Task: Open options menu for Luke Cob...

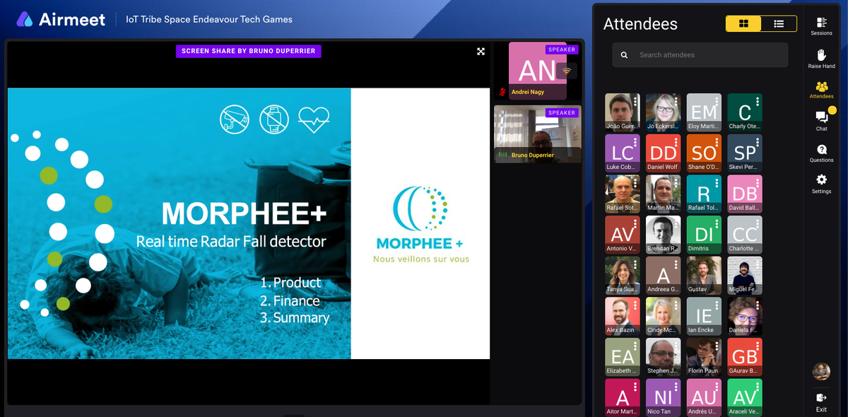Action: point(635,142)
